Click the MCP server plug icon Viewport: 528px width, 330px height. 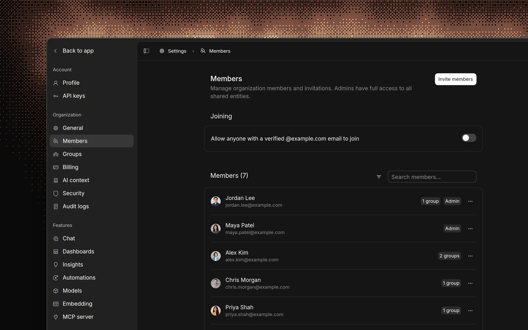click(x=56, y=317)
